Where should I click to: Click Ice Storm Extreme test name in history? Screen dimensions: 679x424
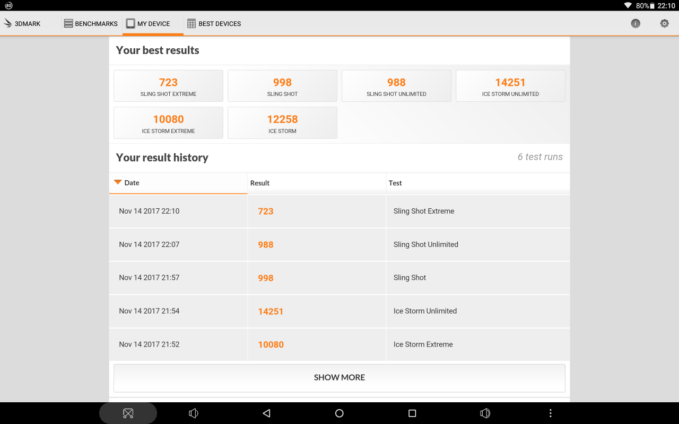pos(423,344)
